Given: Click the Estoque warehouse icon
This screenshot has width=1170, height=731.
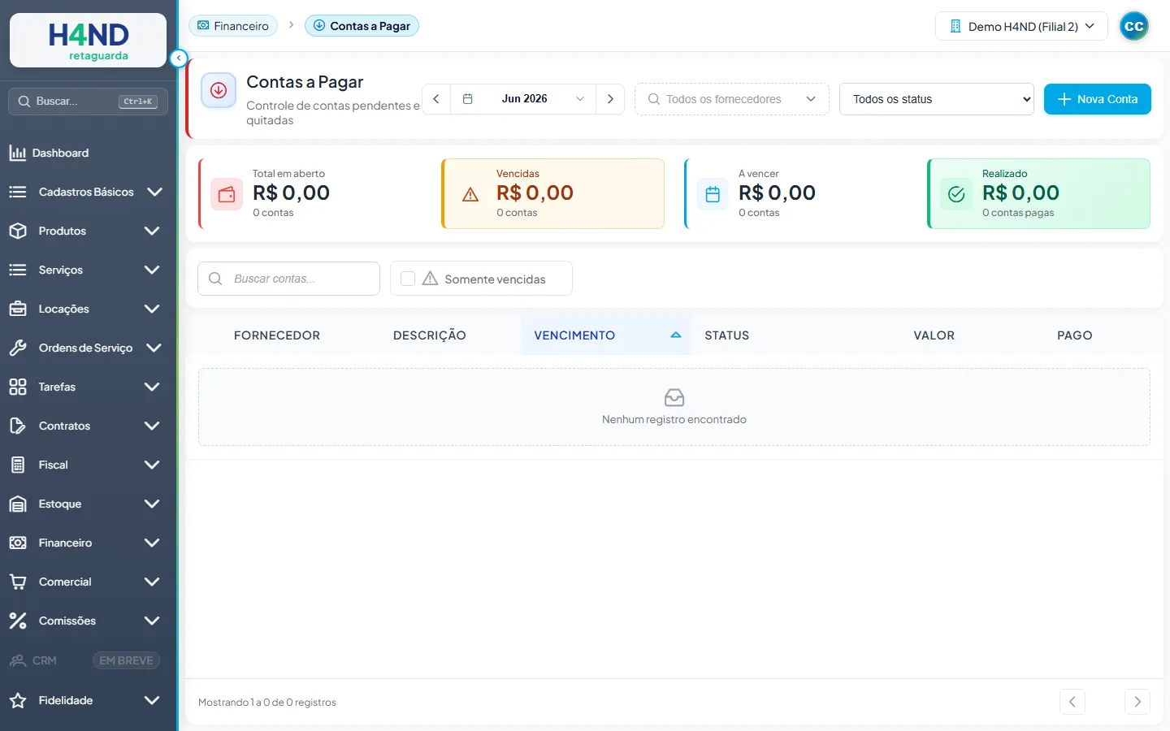Looking at the screenshot, I should tap(17, 504).
